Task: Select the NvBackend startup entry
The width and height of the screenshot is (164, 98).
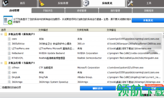Action: (17, 53)
